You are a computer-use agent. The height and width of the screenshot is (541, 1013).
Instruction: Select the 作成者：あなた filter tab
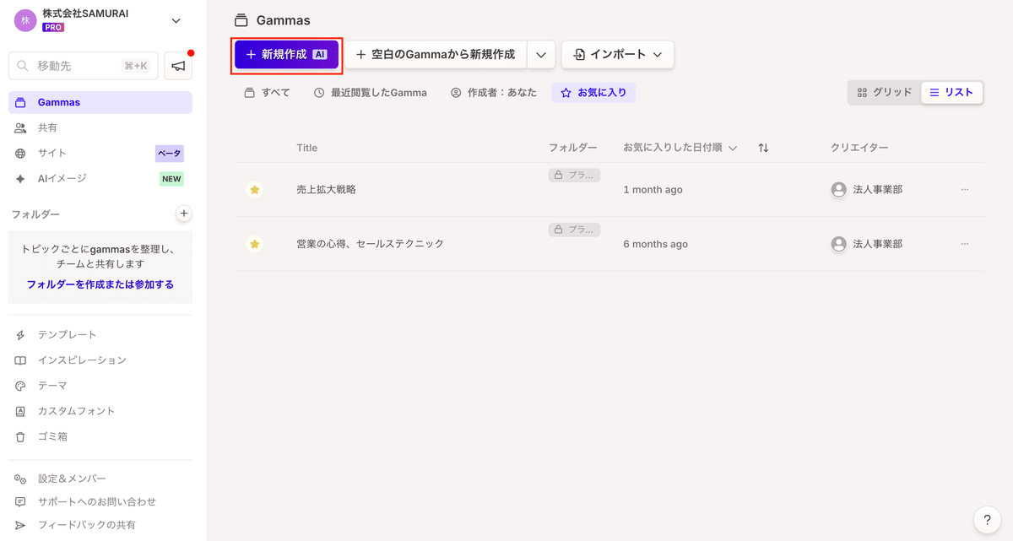[x=494, y=93]
